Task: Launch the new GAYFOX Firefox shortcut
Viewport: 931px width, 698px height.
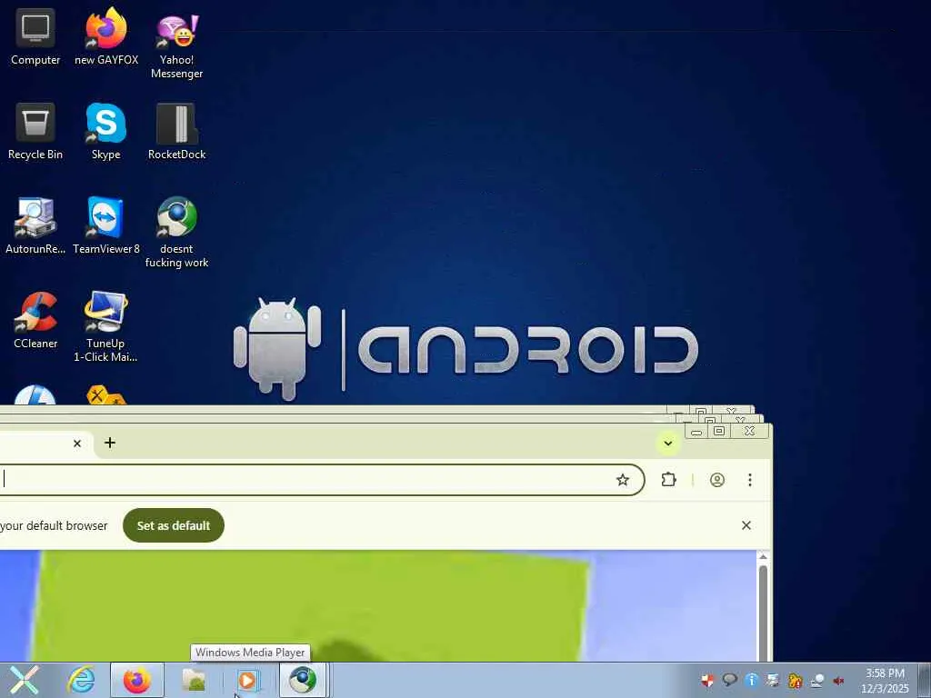Action: pyautogui.click(x=106, y=37)
